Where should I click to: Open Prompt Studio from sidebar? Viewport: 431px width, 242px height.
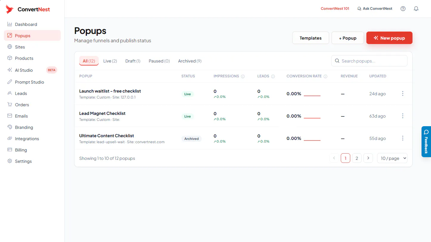click(32, 82)
